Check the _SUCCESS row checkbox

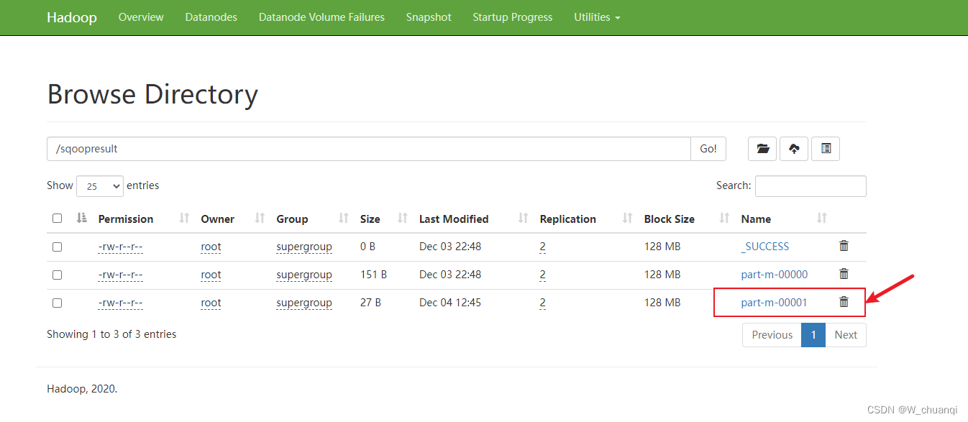58,247
